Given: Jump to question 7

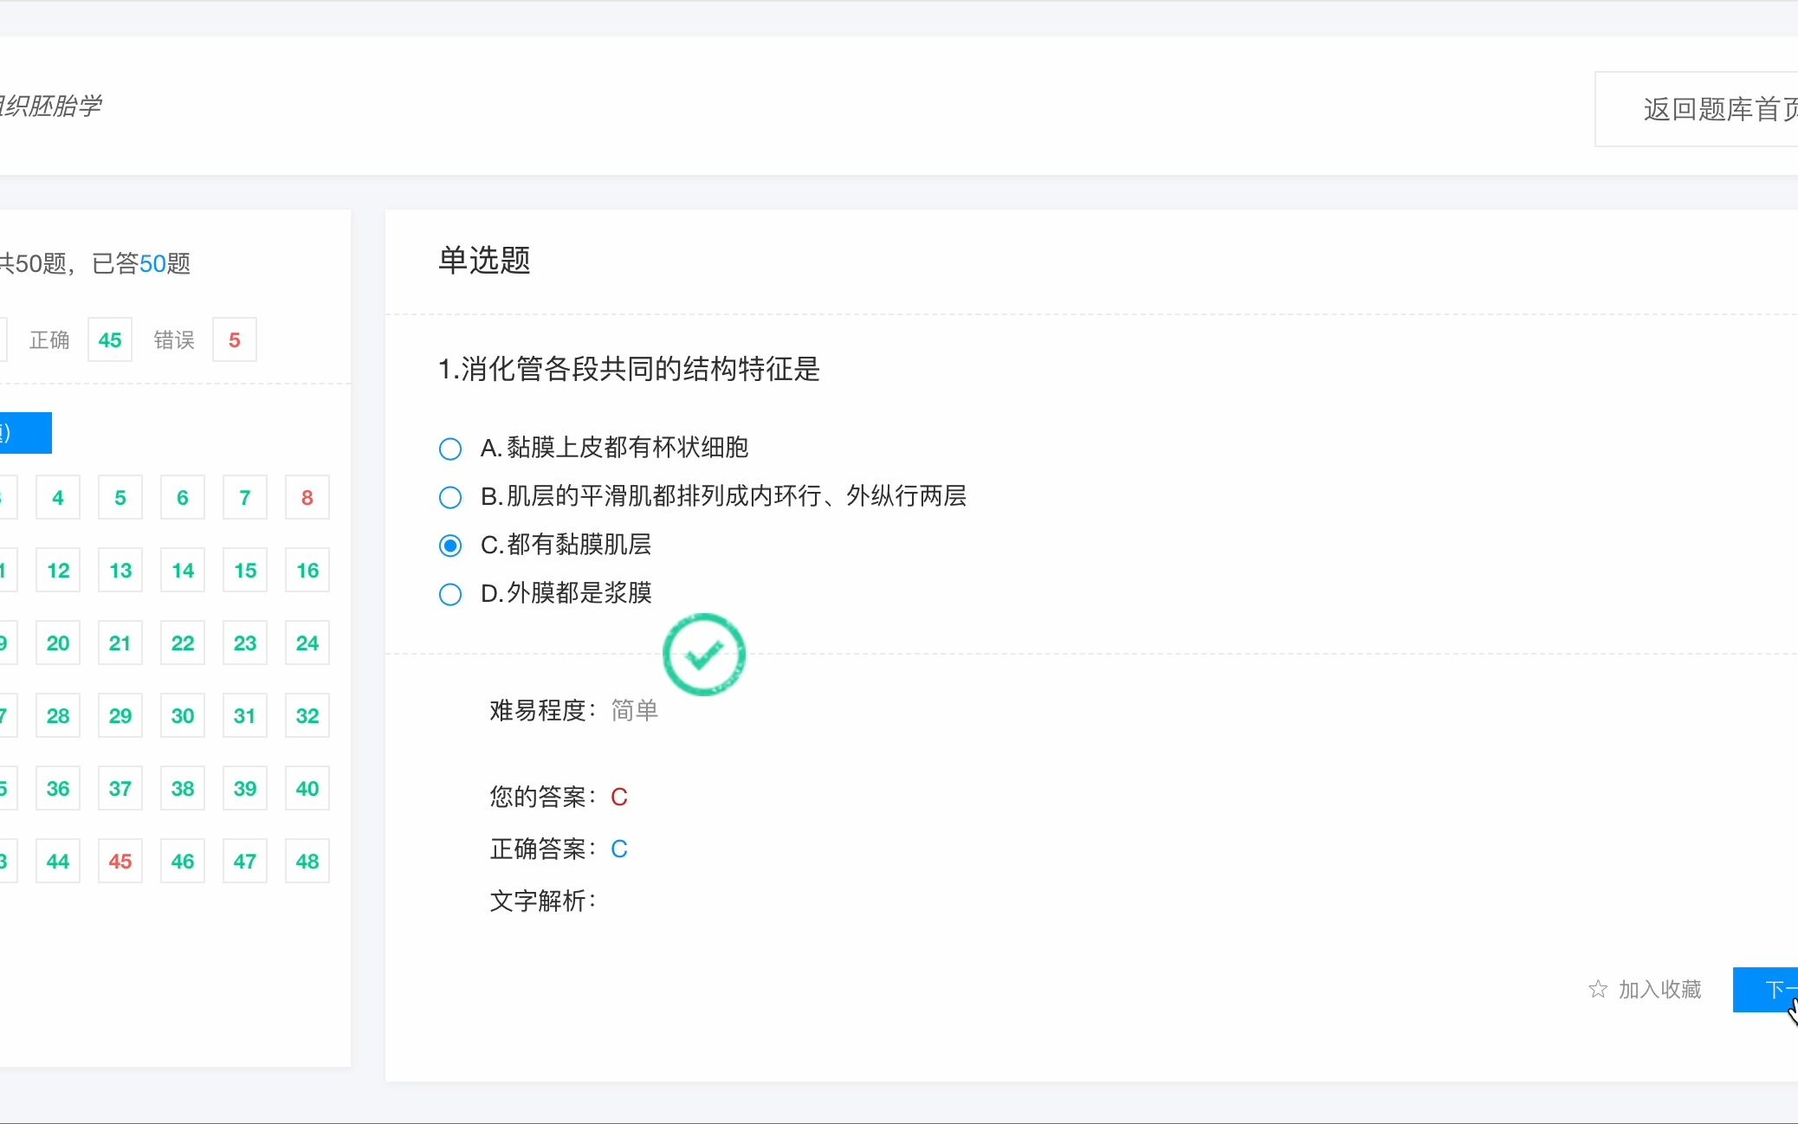Looking at the screenshot, I should (245, 498).
